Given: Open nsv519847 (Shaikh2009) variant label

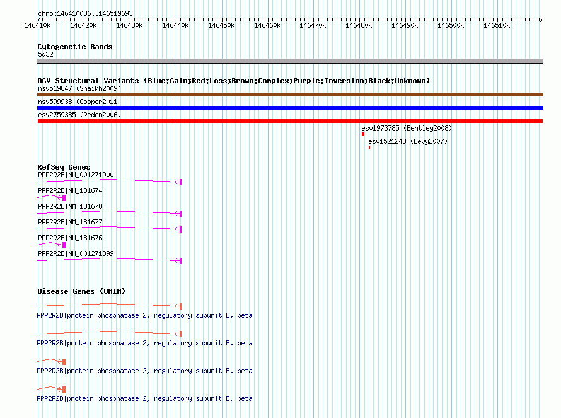Looking at the screenshot, I should point(79,88).
